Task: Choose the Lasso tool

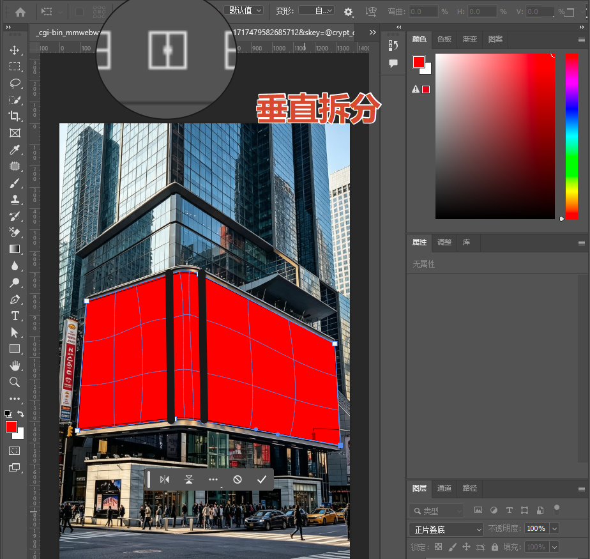Action: [x=15, y=83]
